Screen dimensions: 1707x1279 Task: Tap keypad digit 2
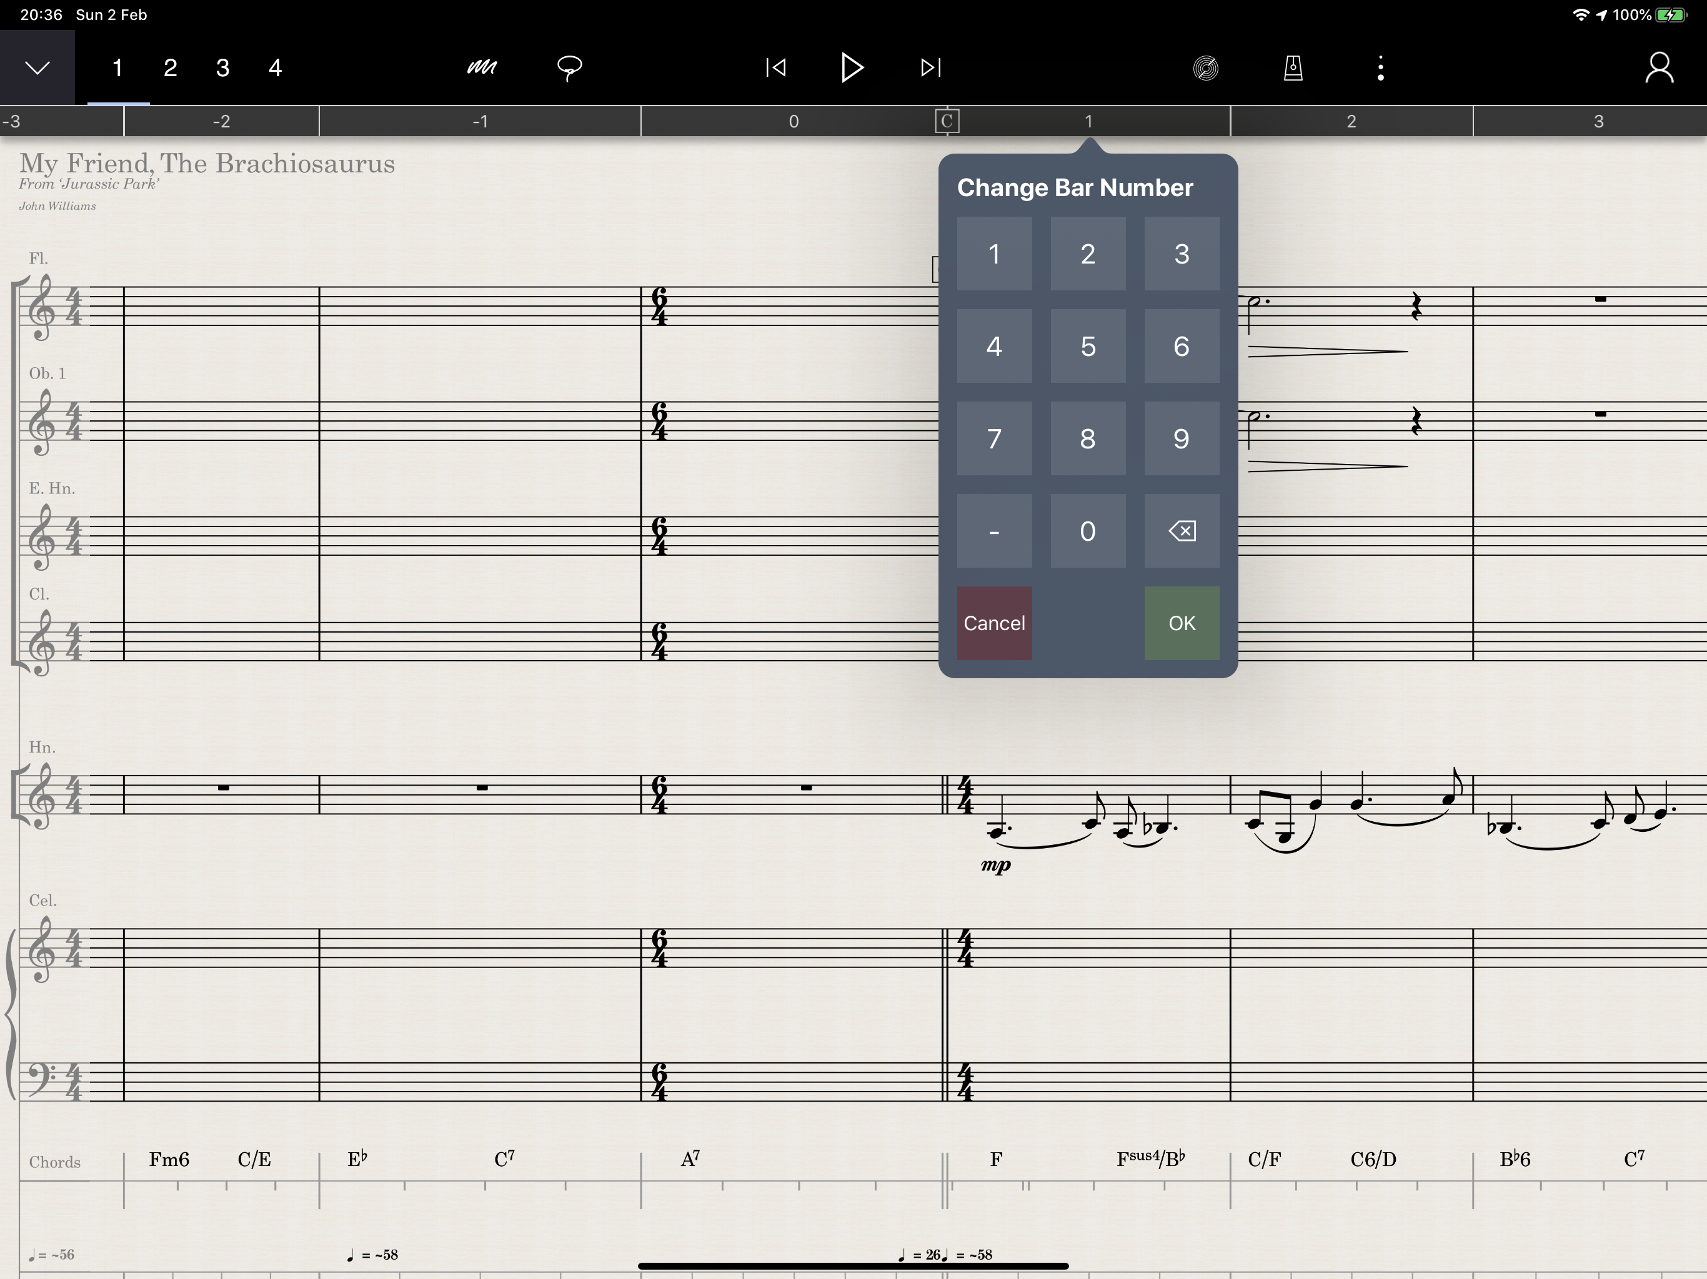point(1088,254)
